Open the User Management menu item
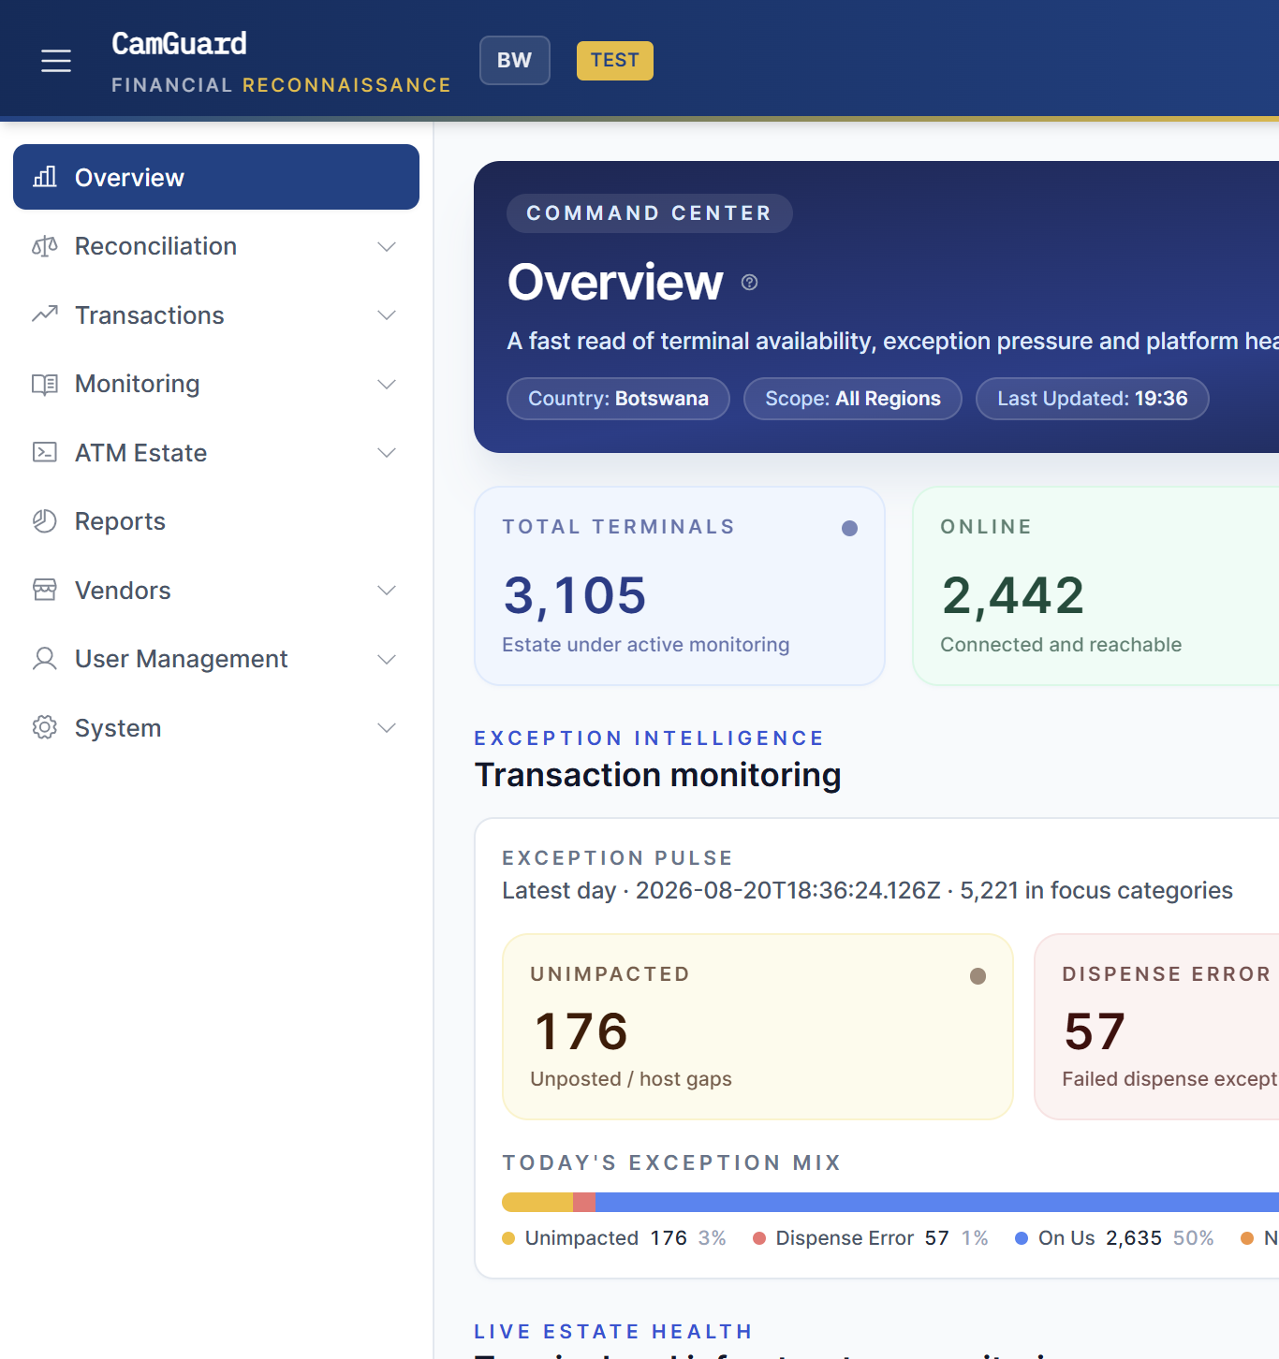The height and width of the screenshot is (1359, 1279). (x=216, y=659)
